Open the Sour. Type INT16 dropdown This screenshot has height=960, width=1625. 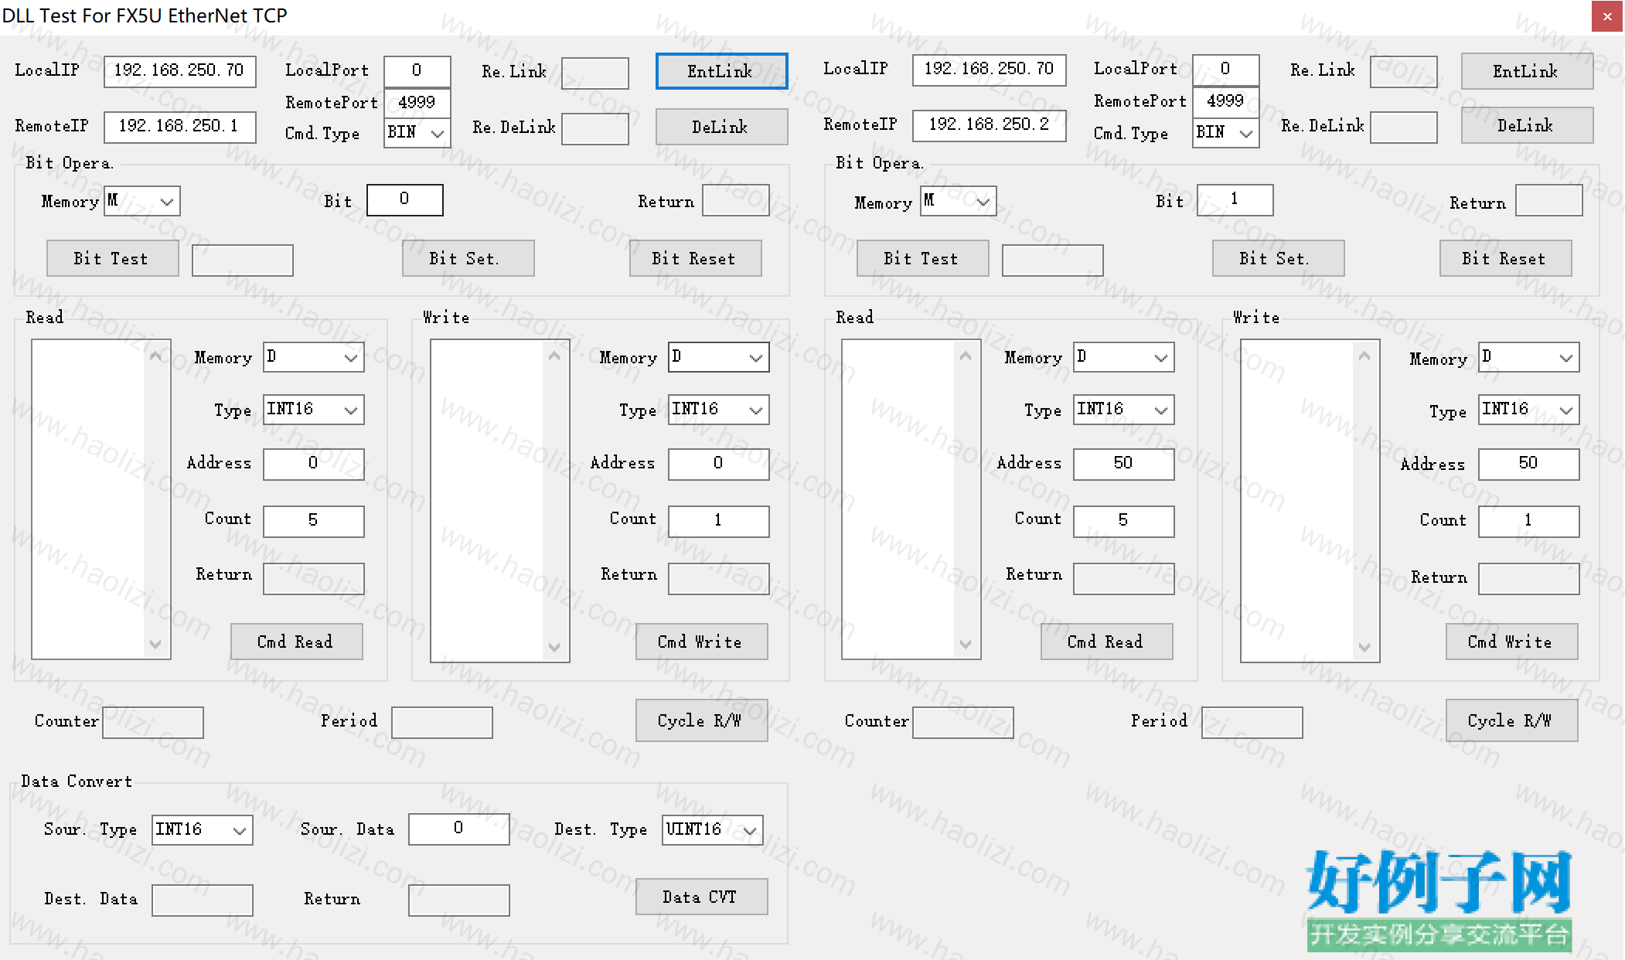click(x=202, y=830)
